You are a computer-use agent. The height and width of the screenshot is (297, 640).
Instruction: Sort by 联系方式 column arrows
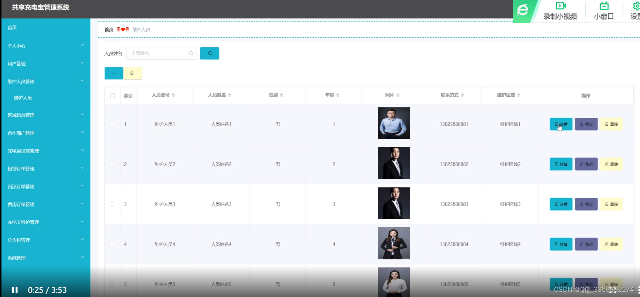coord(462,95)
